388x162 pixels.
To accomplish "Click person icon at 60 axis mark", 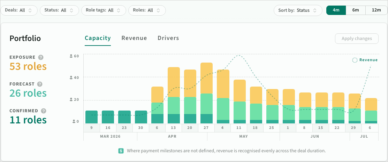I will (71, 56).
